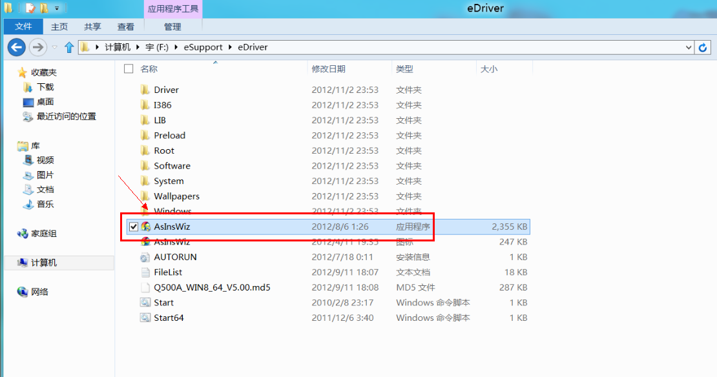Select 宇 (F:) in the address breadcrumb
Viewport: 717px width, 377px height.
(157, 47)
